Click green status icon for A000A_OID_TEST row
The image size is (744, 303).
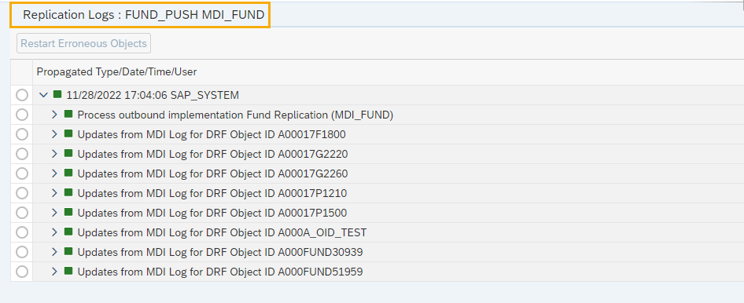(68, 232)
